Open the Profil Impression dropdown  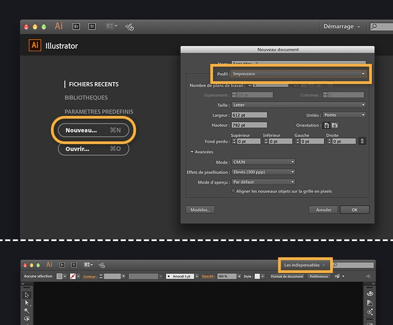click(299, 74)
